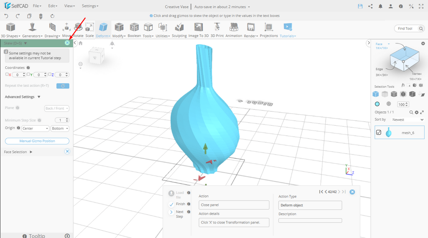
Task: Open the Settings menu
Action: point(90,6)
